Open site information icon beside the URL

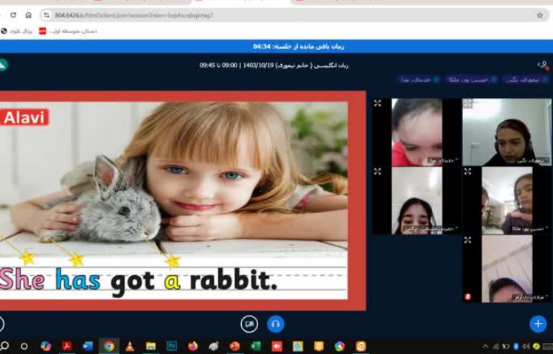(x=46, y=15)
